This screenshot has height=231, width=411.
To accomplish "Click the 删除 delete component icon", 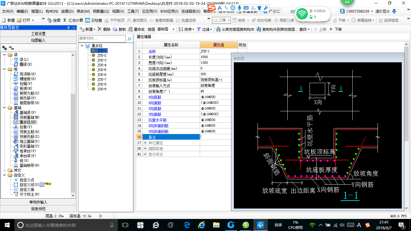I will point(99,29).
